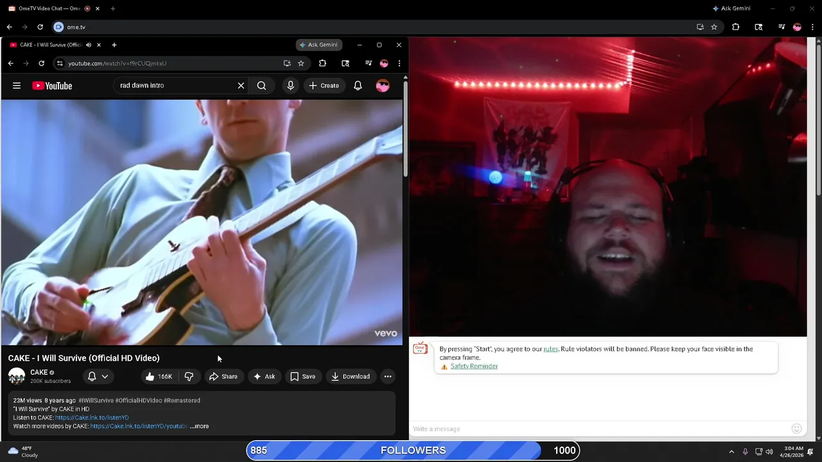Open Windows notification center bell
Viewport: 822px width, 462px height.
[x=811, y=452]
